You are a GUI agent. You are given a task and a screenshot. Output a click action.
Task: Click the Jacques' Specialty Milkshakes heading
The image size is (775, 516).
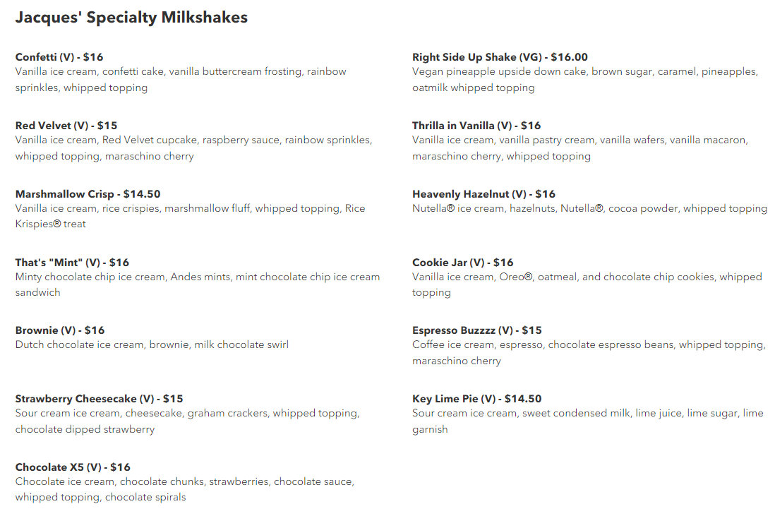tap(131, 18)
